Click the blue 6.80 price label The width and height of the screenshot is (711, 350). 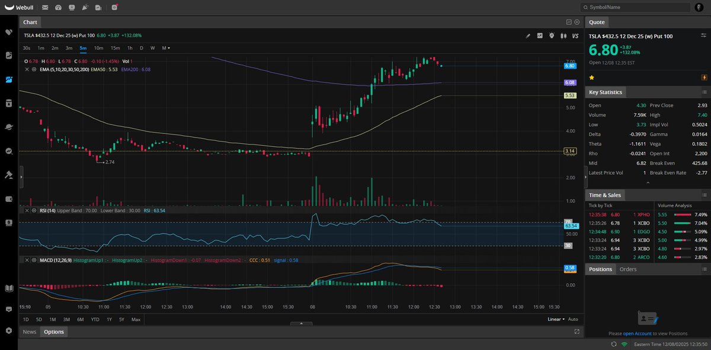coord(570,66)
